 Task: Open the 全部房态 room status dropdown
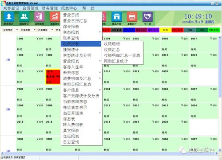(x=10, y=30)
